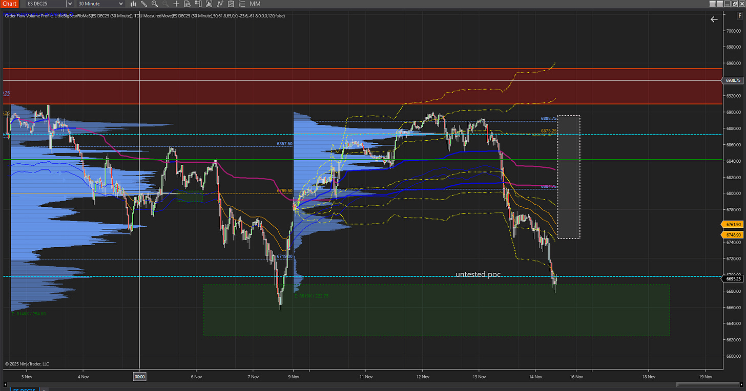The height and width of the screenshot is (391, 746).
Task: Click the 6873.25 level label
Action: coord(548,131)
